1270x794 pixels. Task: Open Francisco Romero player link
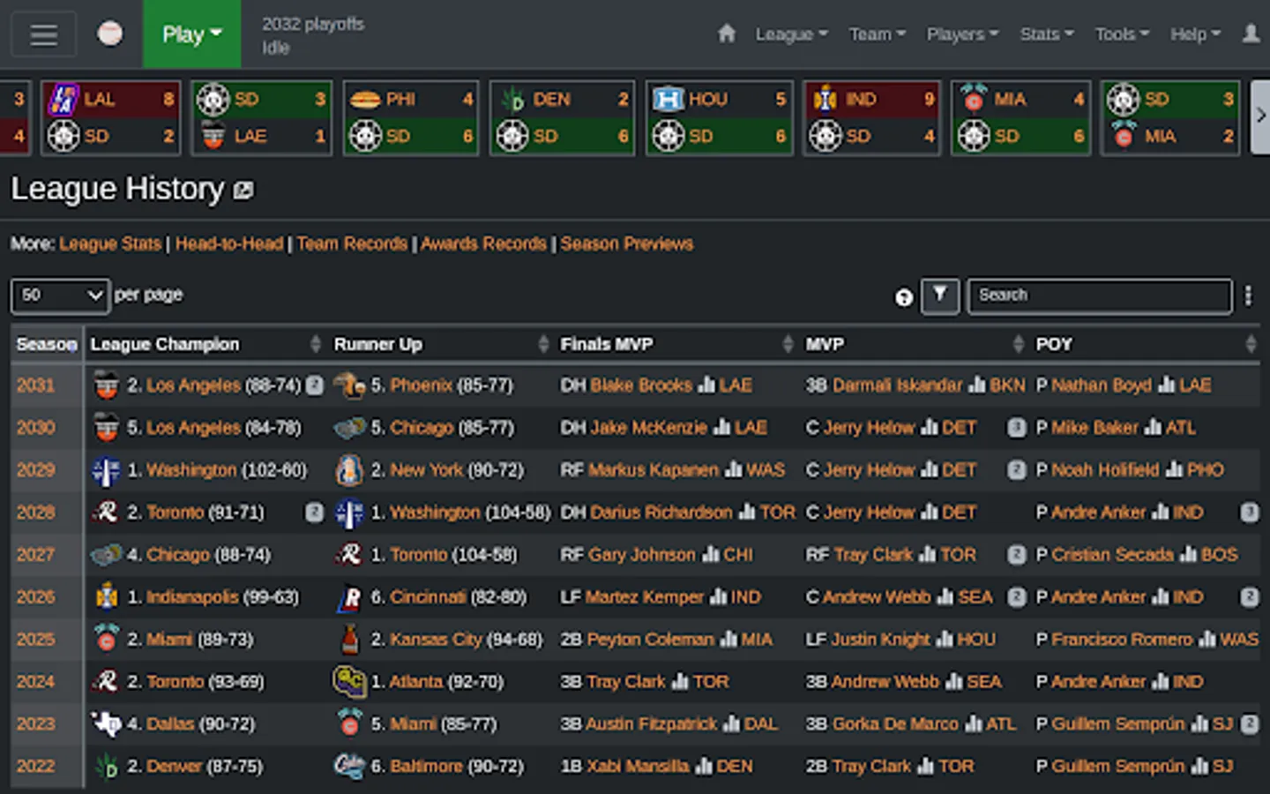pos(1122,640)
